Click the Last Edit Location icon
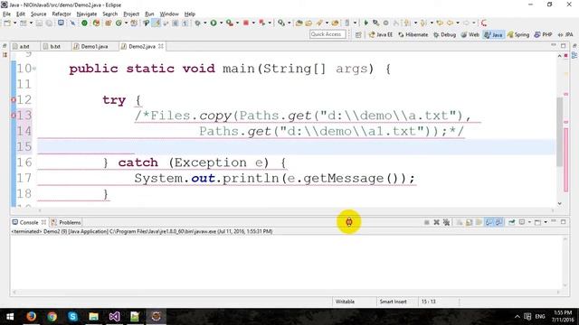 440,23
